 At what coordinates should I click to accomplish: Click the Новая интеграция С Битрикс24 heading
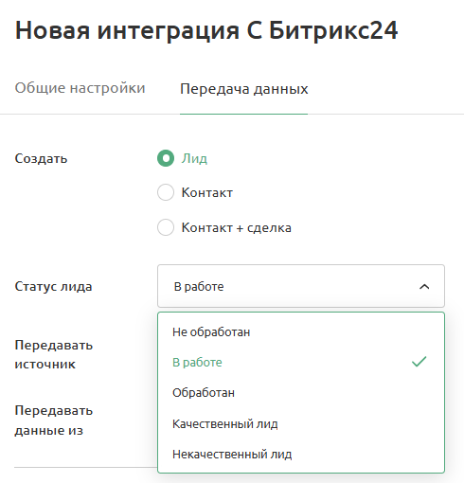tap(206, 30)
